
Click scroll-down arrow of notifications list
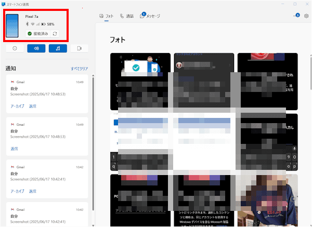pos(93,225)
